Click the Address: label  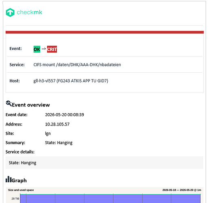(x=14, y=124)
